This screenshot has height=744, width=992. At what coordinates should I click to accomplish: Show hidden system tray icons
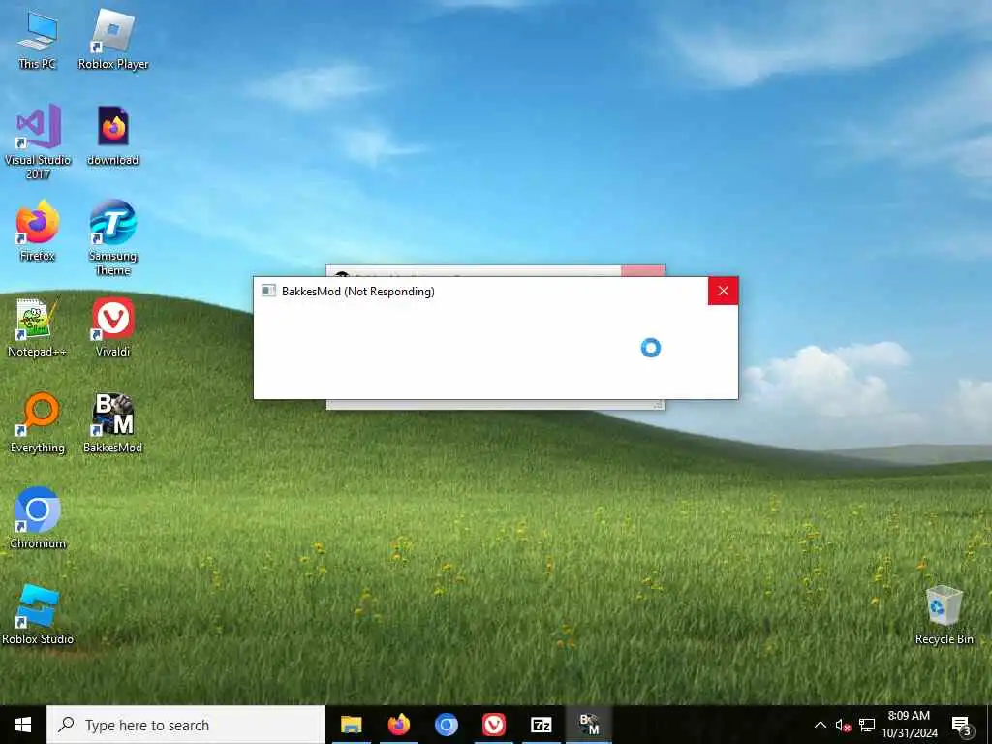(x=820, y=725)
